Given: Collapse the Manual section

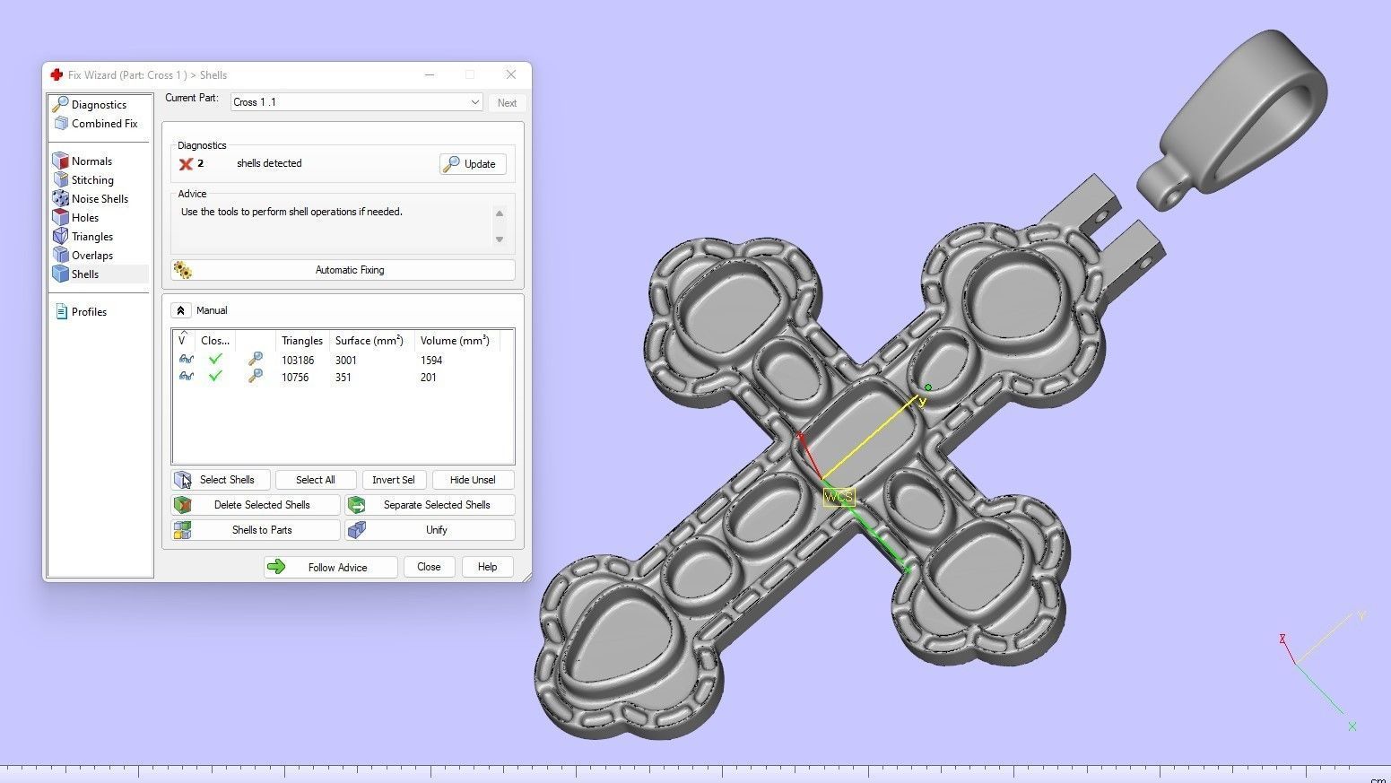Looking at the screenshot, I should (180, 310).
